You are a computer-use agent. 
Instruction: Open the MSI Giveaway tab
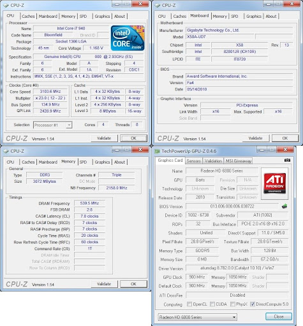pos(239,161)
